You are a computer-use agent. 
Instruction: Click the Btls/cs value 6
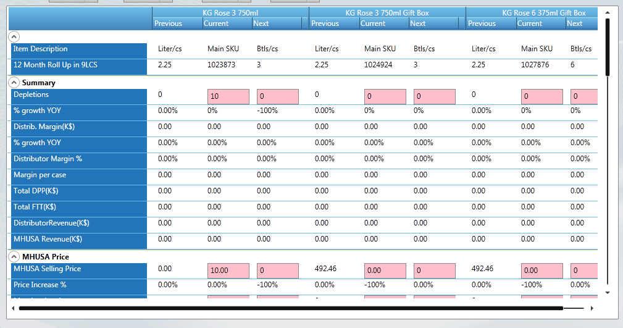tap(572, 65)
